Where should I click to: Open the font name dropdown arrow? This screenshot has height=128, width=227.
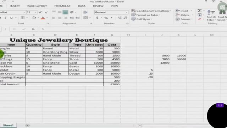(x=24, y=12)
